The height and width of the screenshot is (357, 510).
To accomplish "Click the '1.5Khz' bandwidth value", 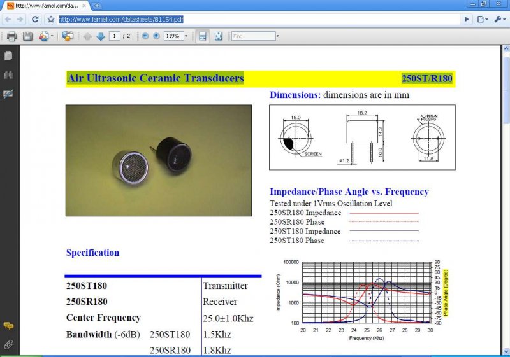I will pyautogui.click(x=217, y=334).
